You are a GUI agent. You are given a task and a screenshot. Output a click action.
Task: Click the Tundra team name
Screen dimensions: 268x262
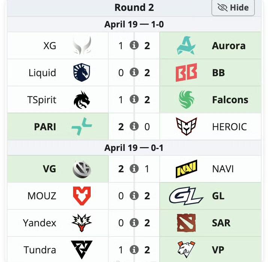40,250
